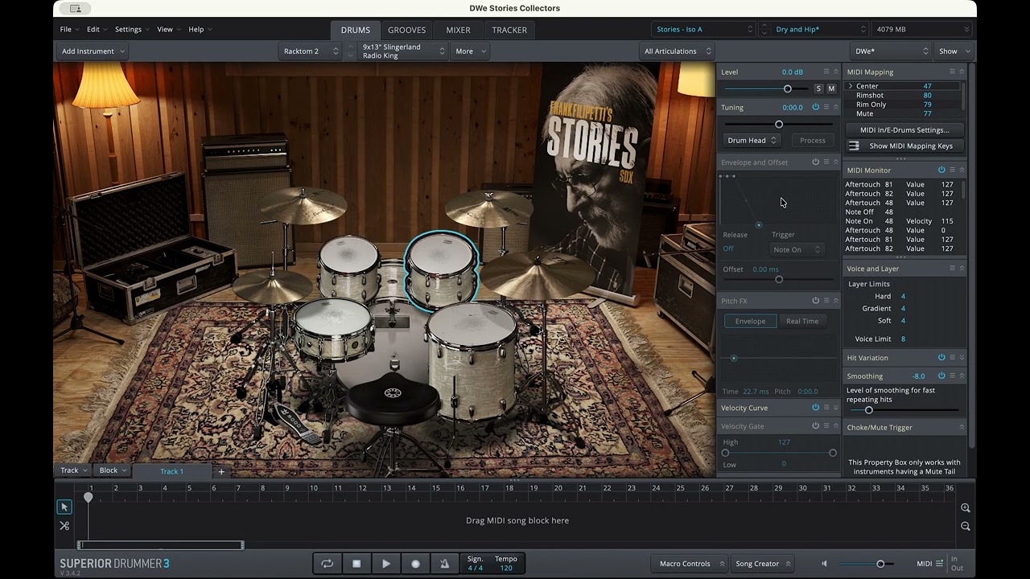Image resolution: width=1030 pixels, height=579 pixels.
Task: Expand the collapsed Hit Variation panel
Action: coord(962,357)
